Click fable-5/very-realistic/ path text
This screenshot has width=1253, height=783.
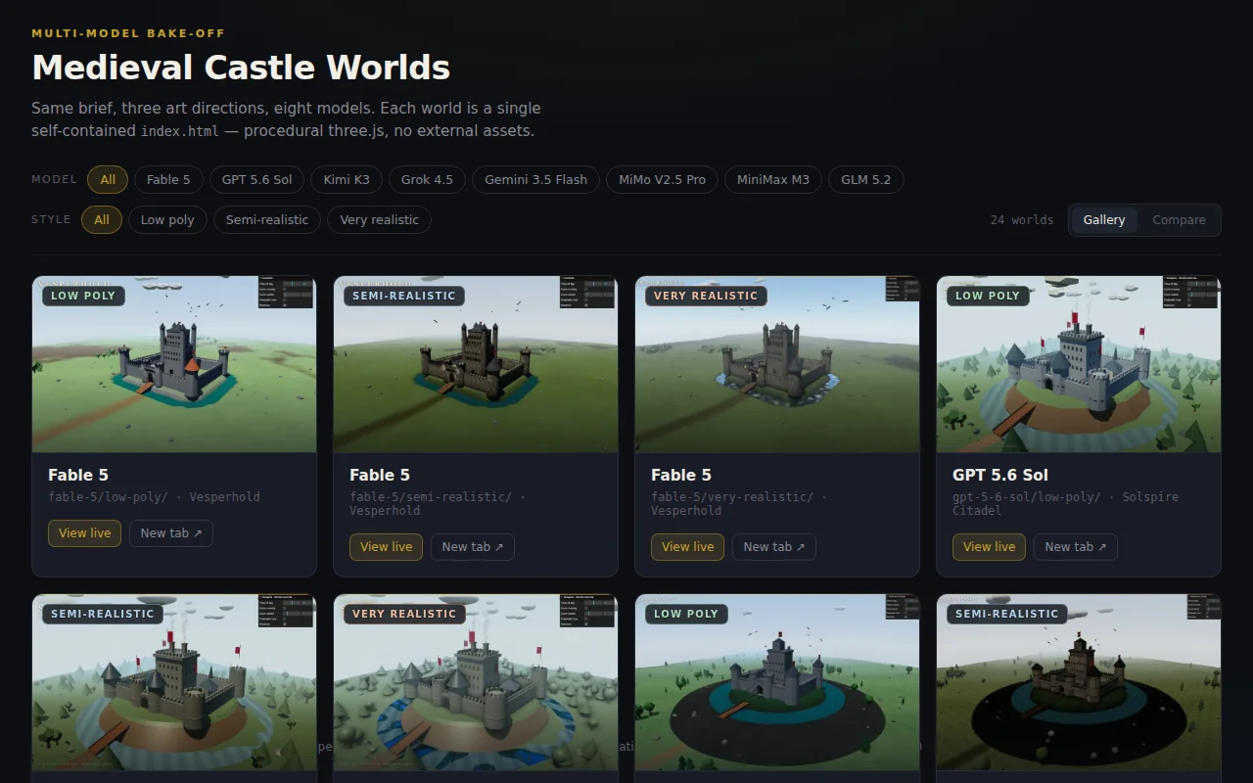coord(732,496)
